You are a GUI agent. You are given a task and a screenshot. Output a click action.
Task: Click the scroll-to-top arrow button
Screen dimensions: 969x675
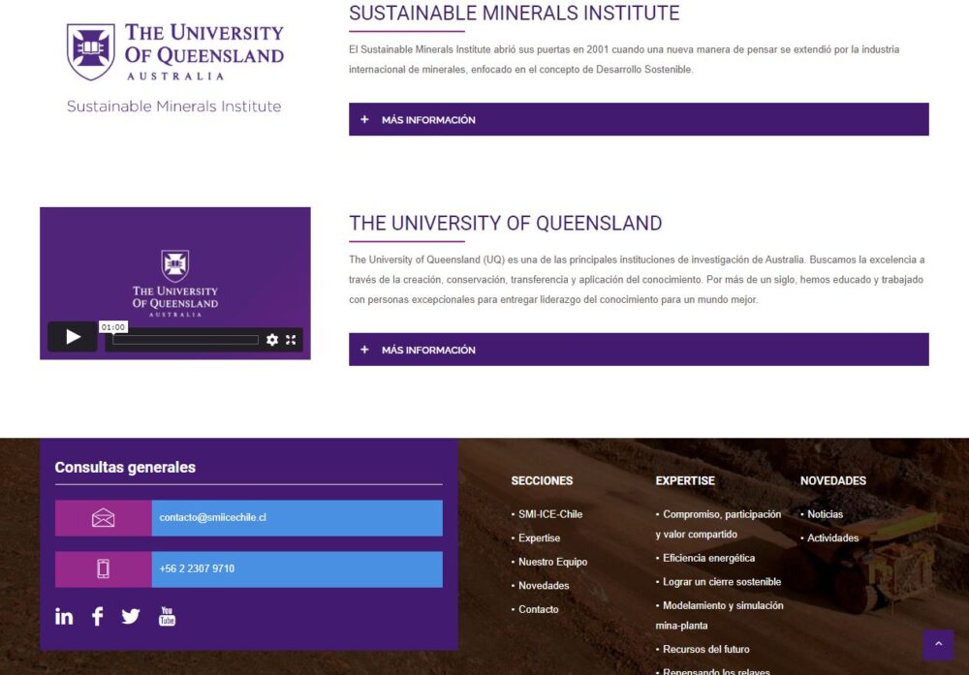937,645
